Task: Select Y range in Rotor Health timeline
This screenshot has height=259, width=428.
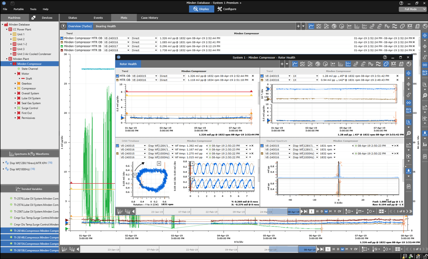Action: click(335, 211)
